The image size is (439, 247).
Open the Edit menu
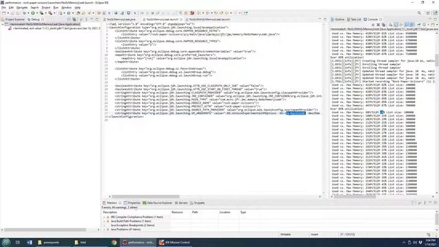tap(11, 8)
